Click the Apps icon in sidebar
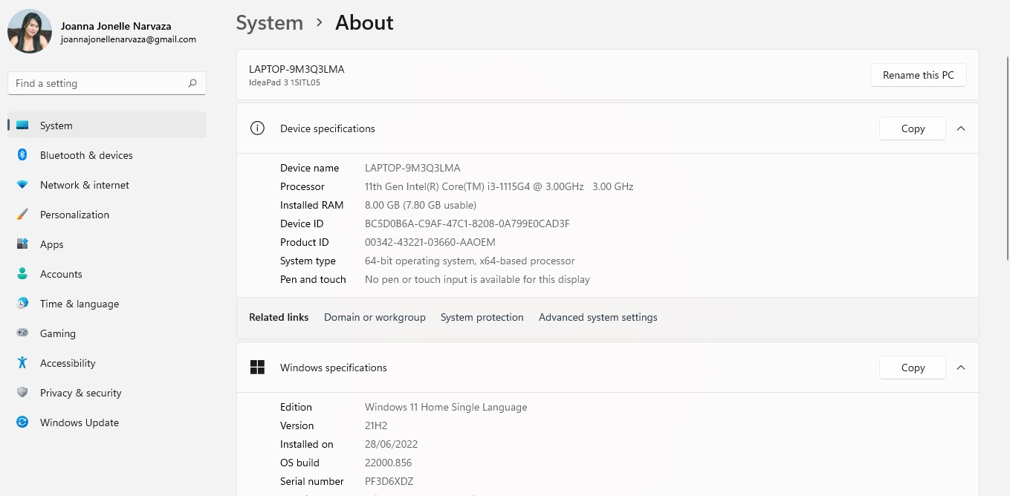1010x496 pixels. point(22,244)
